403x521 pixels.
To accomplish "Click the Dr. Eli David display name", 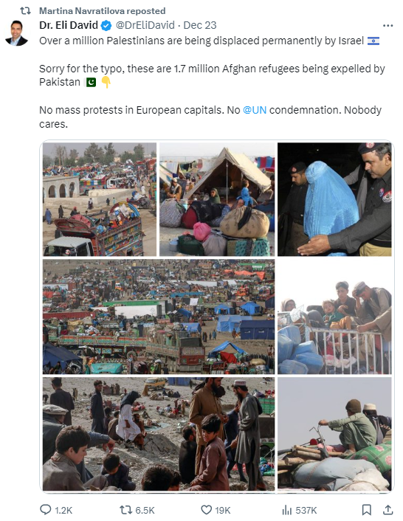I will [69, 25].
